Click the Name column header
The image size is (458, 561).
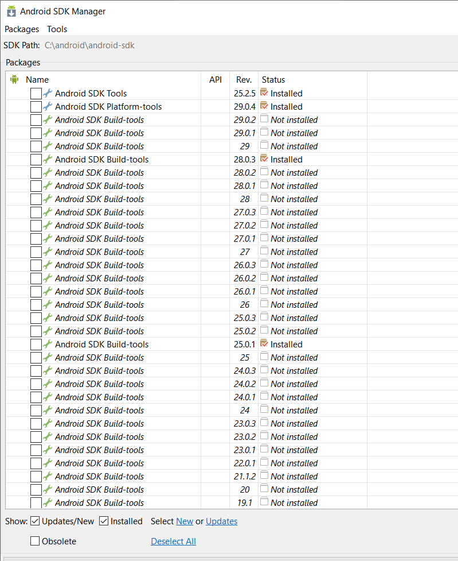37,79
